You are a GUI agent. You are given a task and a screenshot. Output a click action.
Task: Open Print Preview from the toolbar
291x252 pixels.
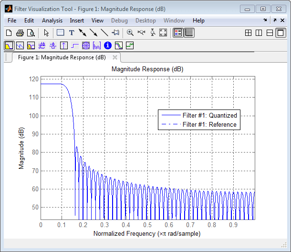[x=31, y=33]
